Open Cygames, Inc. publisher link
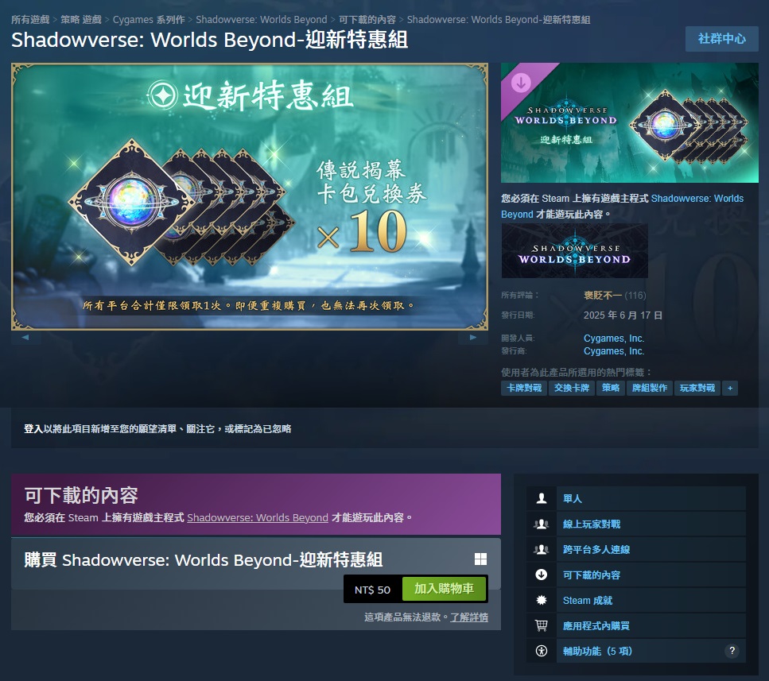 click(x=614, y=350)
